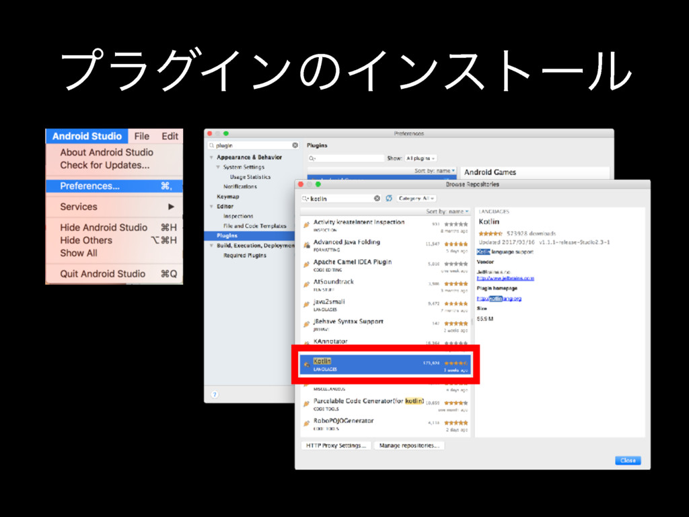Click Advanced Java Folding plugin icon
689x517 pixels.
click(307, 245)
